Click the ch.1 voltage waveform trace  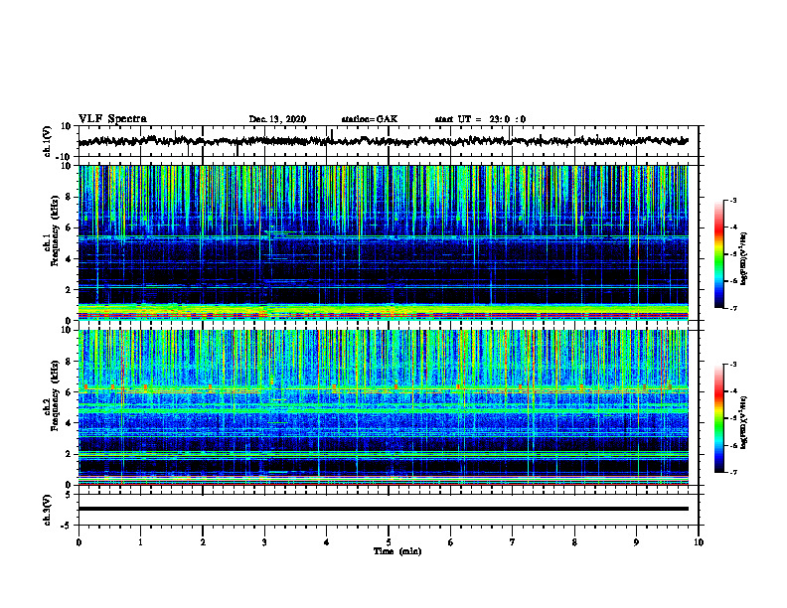(x=383, y=141)
